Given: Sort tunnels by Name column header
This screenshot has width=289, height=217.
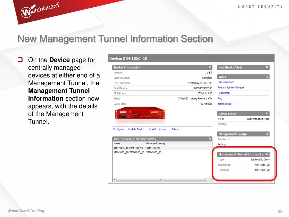Looking at the screenshot, I should [129, 143].
